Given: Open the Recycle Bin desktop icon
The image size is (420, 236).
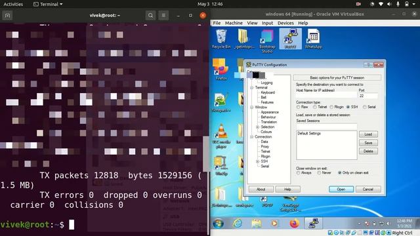Looking at the screenshot, I should pos(221,39).
